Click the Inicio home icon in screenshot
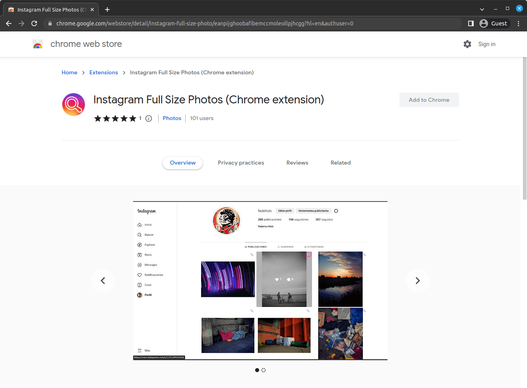The image size is (527, 388). pyautogui.click(x=139, y=225)
